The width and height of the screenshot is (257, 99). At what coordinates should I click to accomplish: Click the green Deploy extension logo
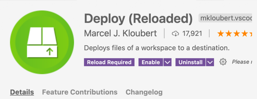click(42, 42)
